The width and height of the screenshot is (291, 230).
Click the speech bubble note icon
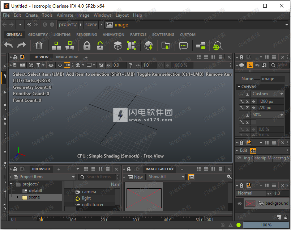click(183, 46)
